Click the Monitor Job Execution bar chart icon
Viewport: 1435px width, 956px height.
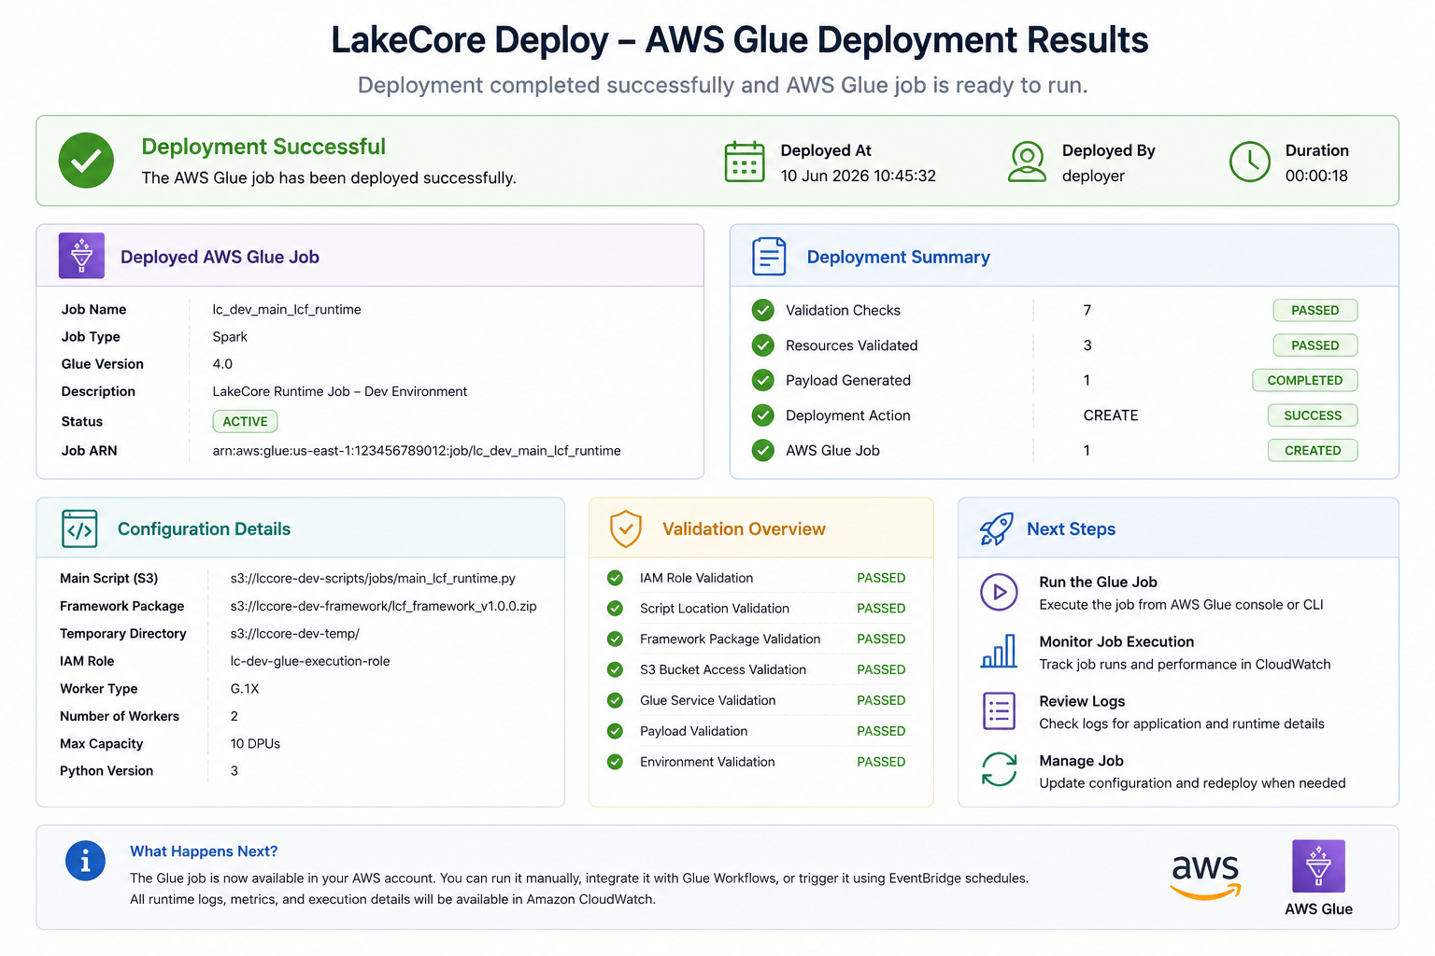point(999,651)
